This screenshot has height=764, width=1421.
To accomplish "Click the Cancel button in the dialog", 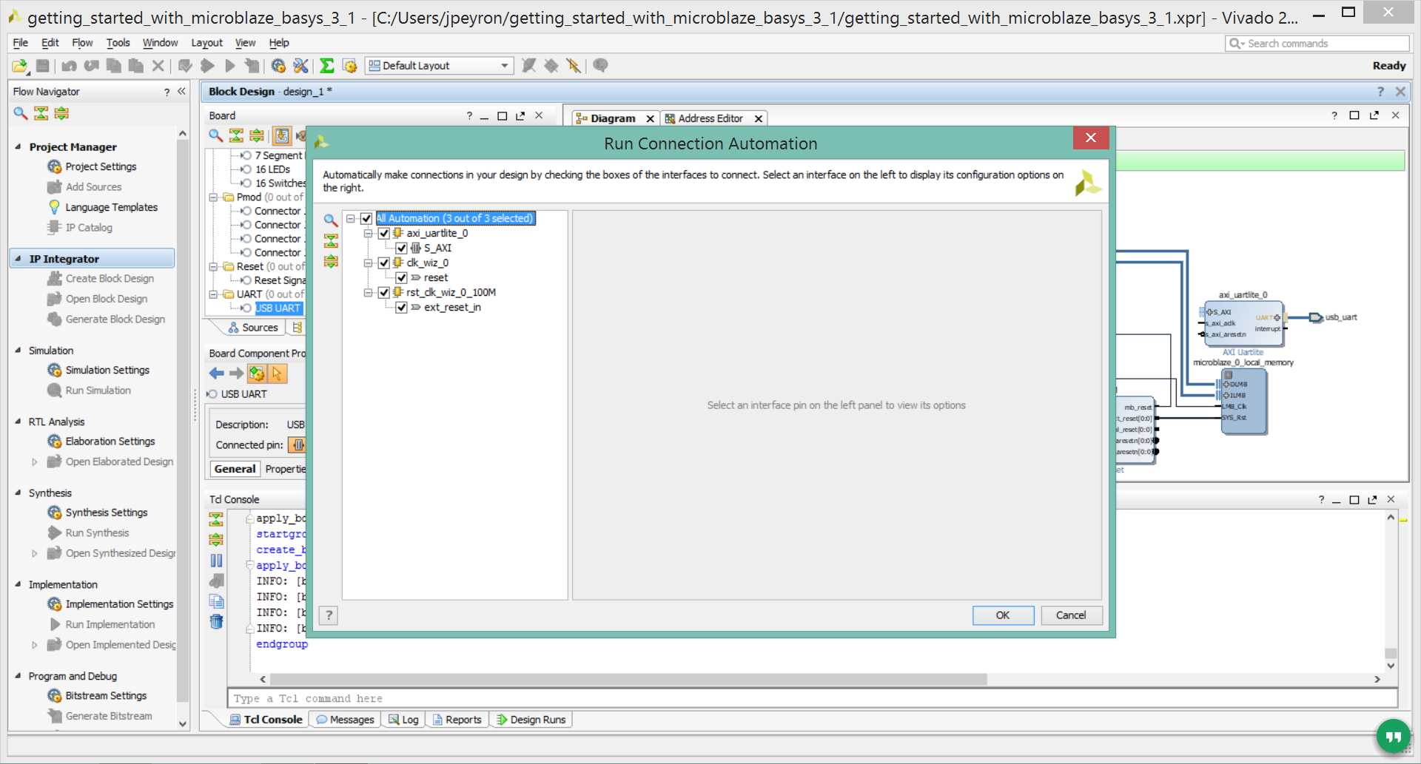I will click(x=1071, y=615).
